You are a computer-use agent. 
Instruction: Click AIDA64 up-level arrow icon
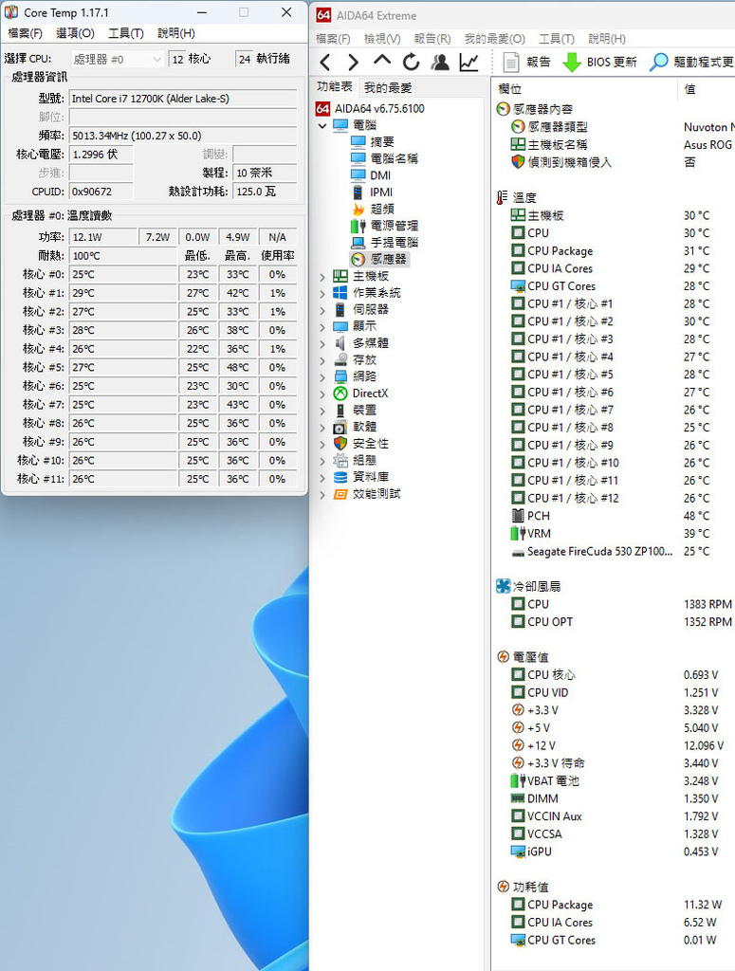click(382, 61)
